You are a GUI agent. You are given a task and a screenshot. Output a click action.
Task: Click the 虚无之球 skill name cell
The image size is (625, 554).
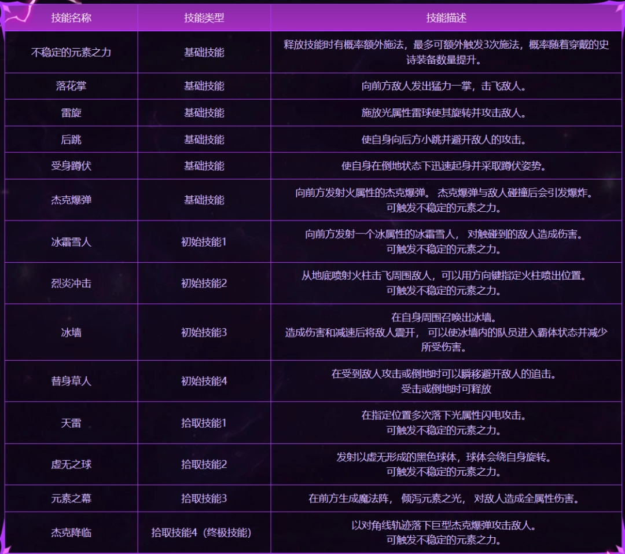click(71, 464)
